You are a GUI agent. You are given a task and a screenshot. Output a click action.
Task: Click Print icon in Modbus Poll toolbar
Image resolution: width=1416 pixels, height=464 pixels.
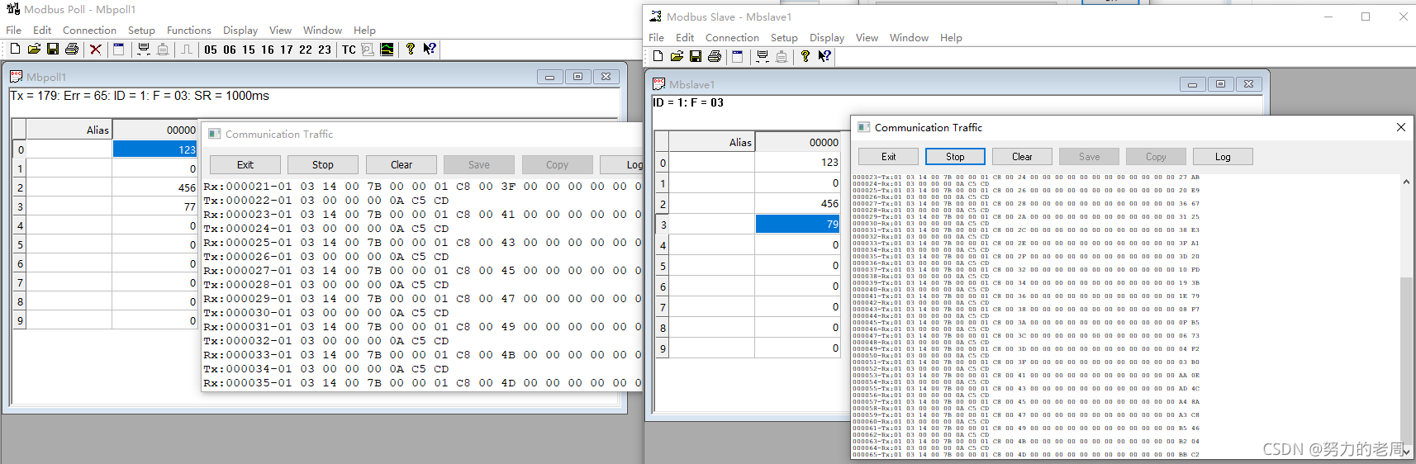(x=72, y=50)
